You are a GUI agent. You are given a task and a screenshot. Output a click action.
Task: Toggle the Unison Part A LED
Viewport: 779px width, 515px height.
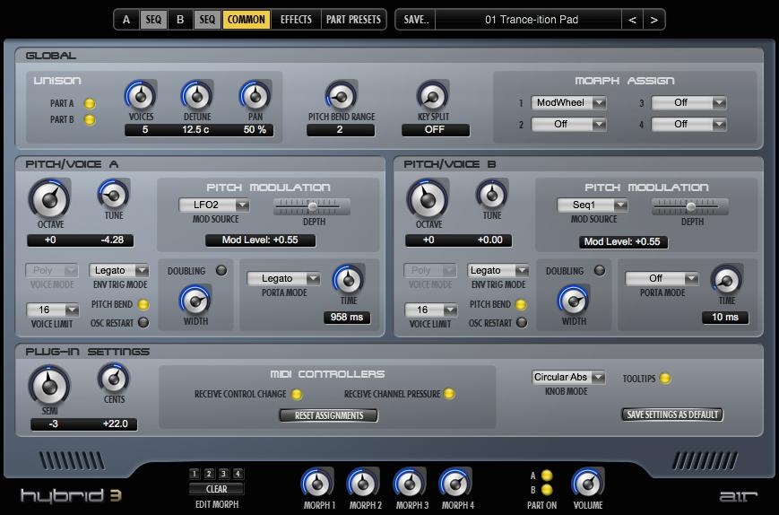pos(90,103)
